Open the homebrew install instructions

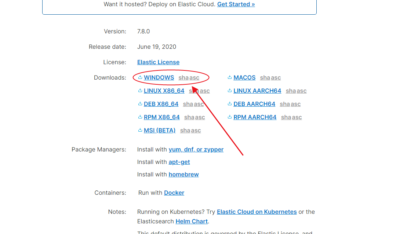tap(184, 174)
